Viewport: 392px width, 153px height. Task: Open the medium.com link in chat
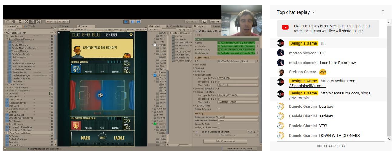pos(338,81)
